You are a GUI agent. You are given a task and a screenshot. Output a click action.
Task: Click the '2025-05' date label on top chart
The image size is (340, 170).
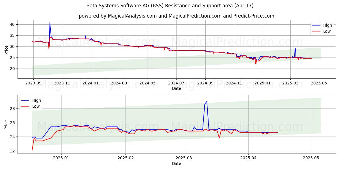319,83
